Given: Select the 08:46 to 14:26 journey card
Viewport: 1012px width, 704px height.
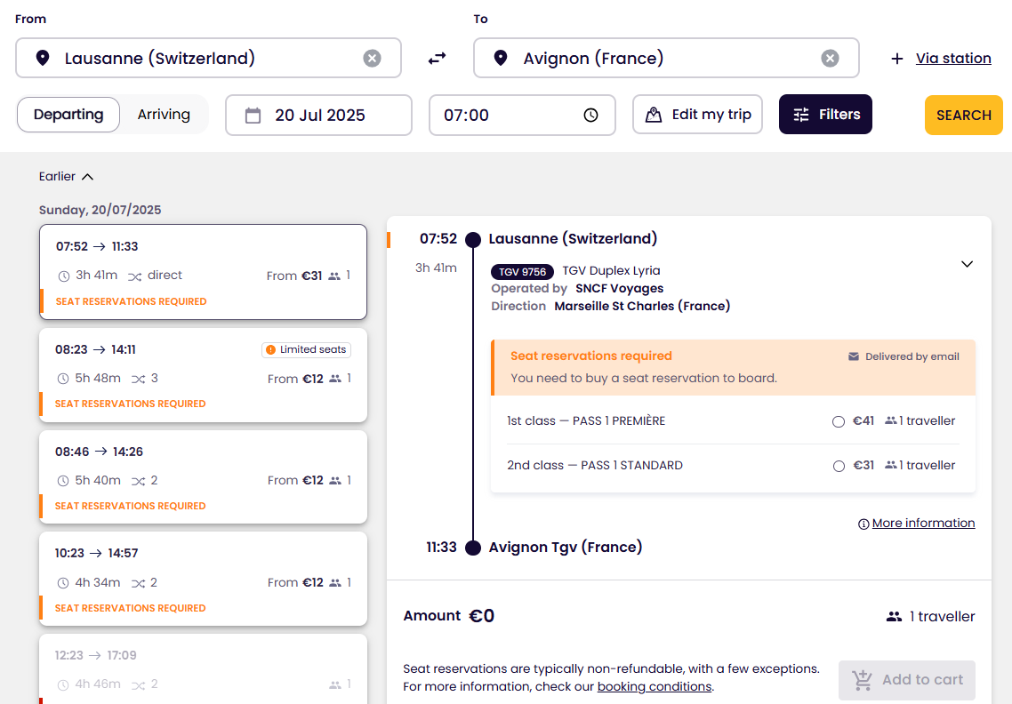Looking at the screenshot, I should point(204,476).
